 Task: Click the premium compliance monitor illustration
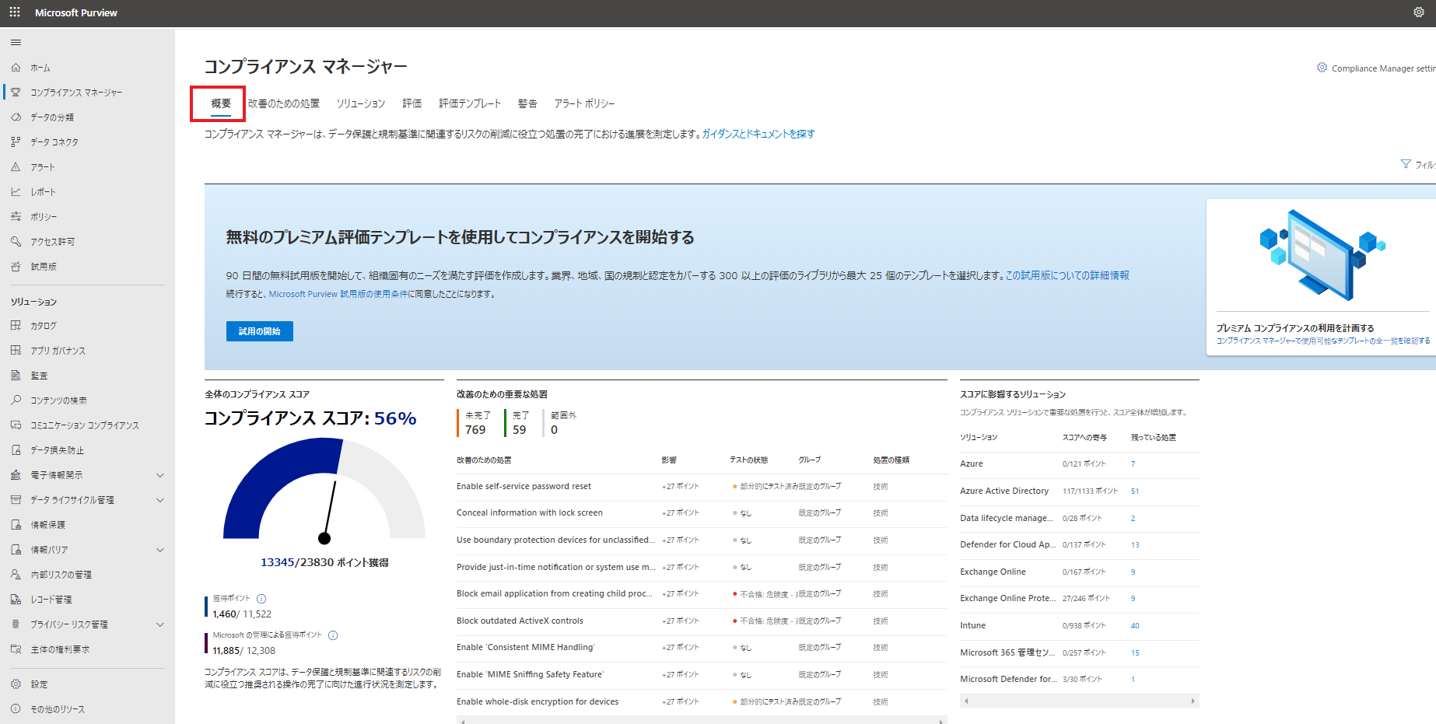1322,255
